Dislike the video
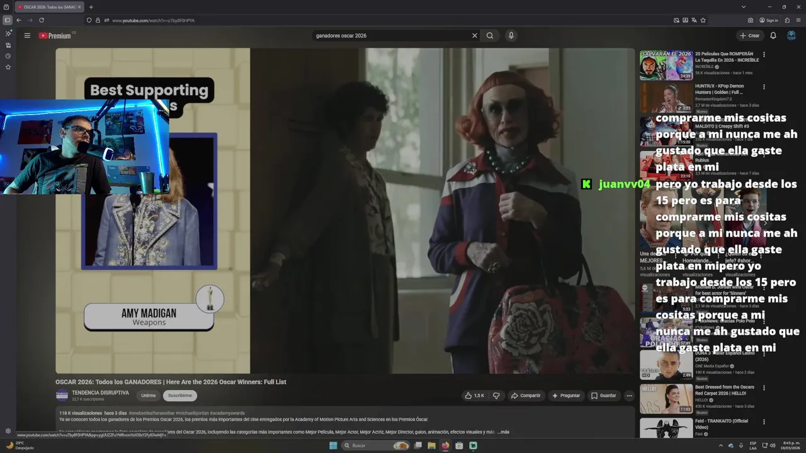The image size is (806, 453). [x=496, y=396]
